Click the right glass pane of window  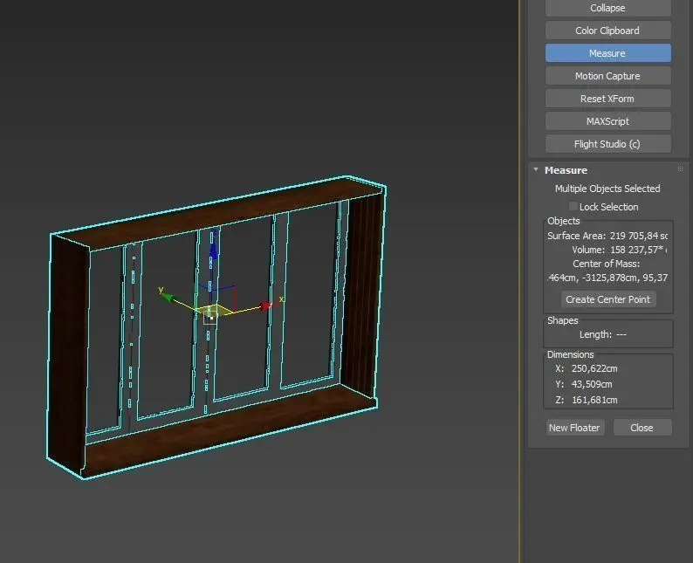[x=309, y=294]
